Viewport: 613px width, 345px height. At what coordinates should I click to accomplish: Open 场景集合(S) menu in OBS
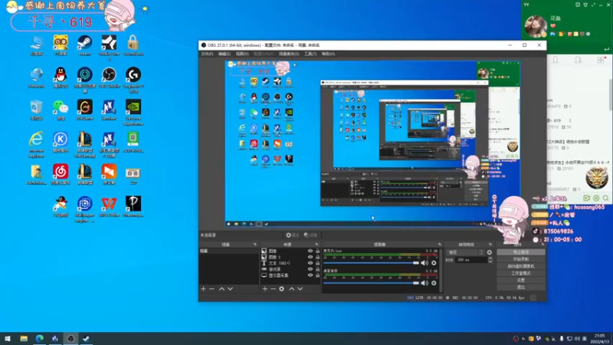point(289,54)
